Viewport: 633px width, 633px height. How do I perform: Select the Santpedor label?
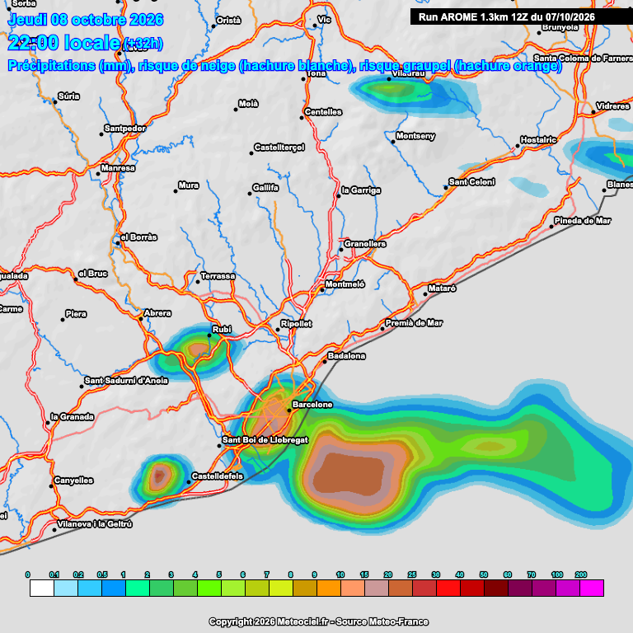tap(125, 129)
